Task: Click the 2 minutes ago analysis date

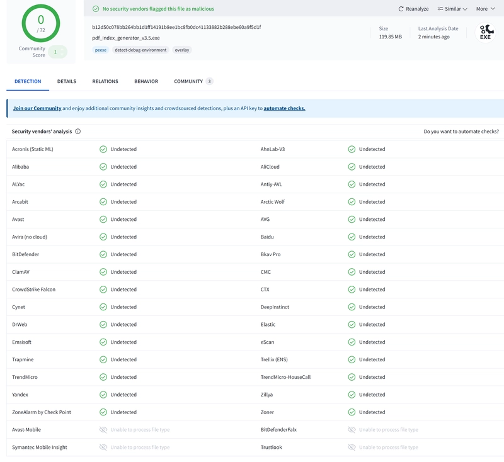Action: coord(434,37)
